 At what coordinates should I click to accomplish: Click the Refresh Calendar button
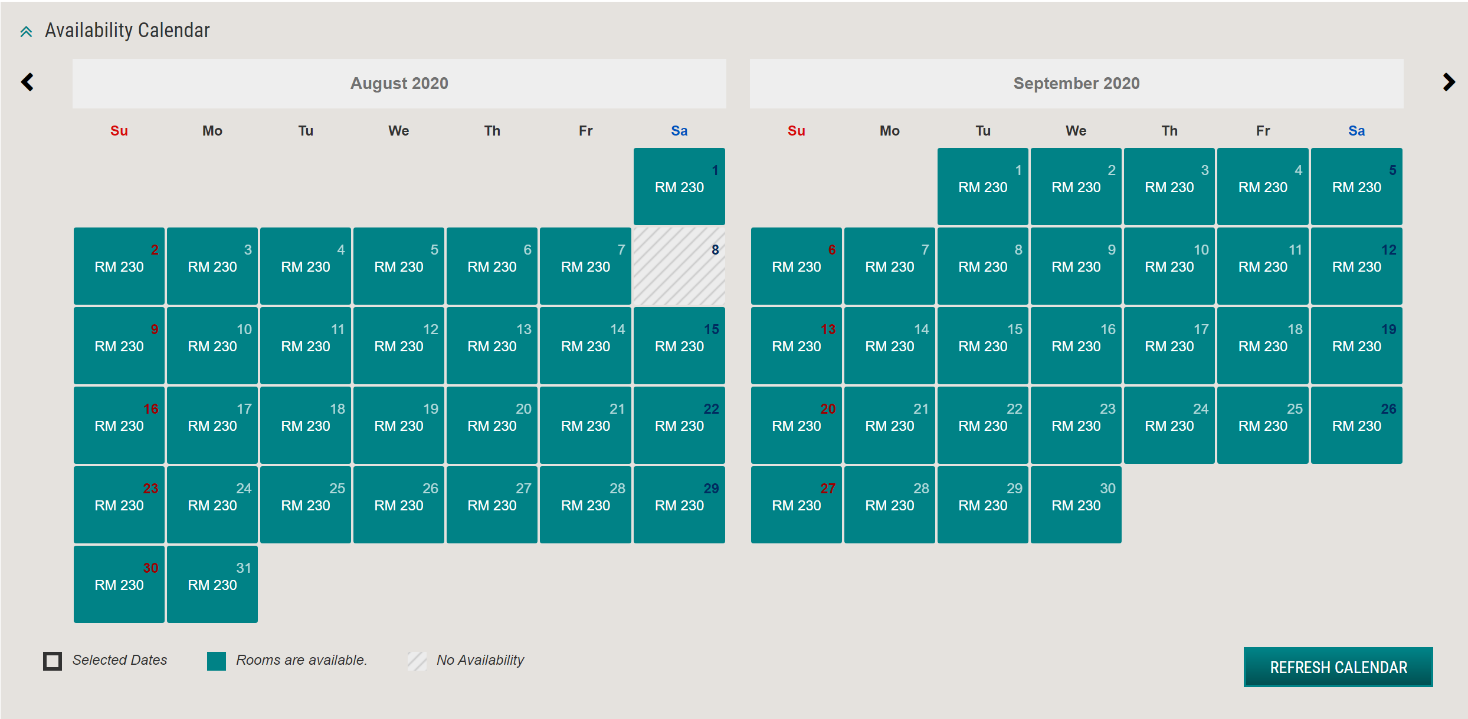pos(1338,667)
